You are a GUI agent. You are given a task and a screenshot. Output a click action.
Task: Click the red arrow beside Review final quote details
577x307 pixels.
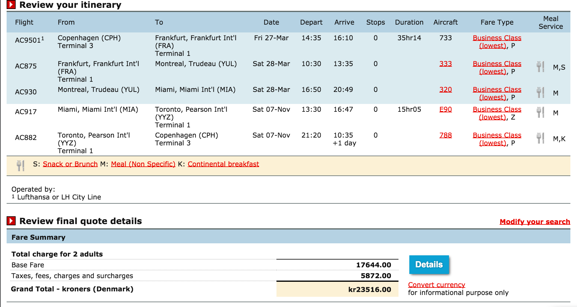click(11, 221)
